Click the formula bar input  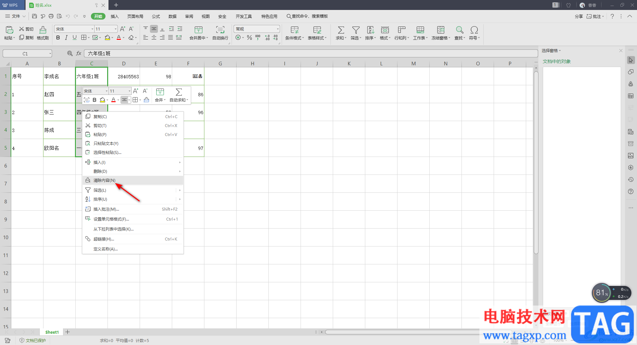coord(311,53)
